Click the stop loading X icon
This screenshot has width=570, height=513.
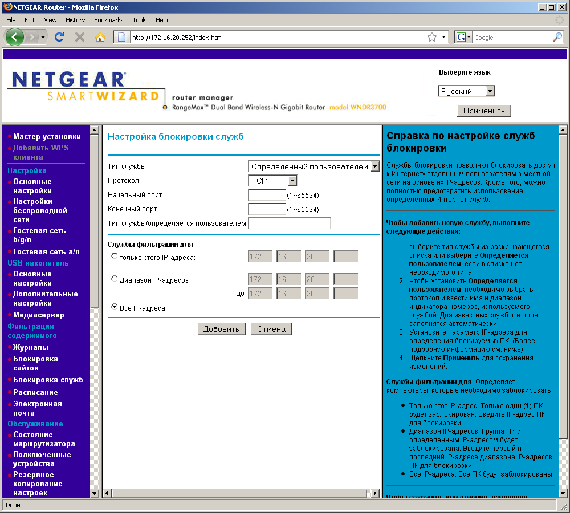point(80,37)
